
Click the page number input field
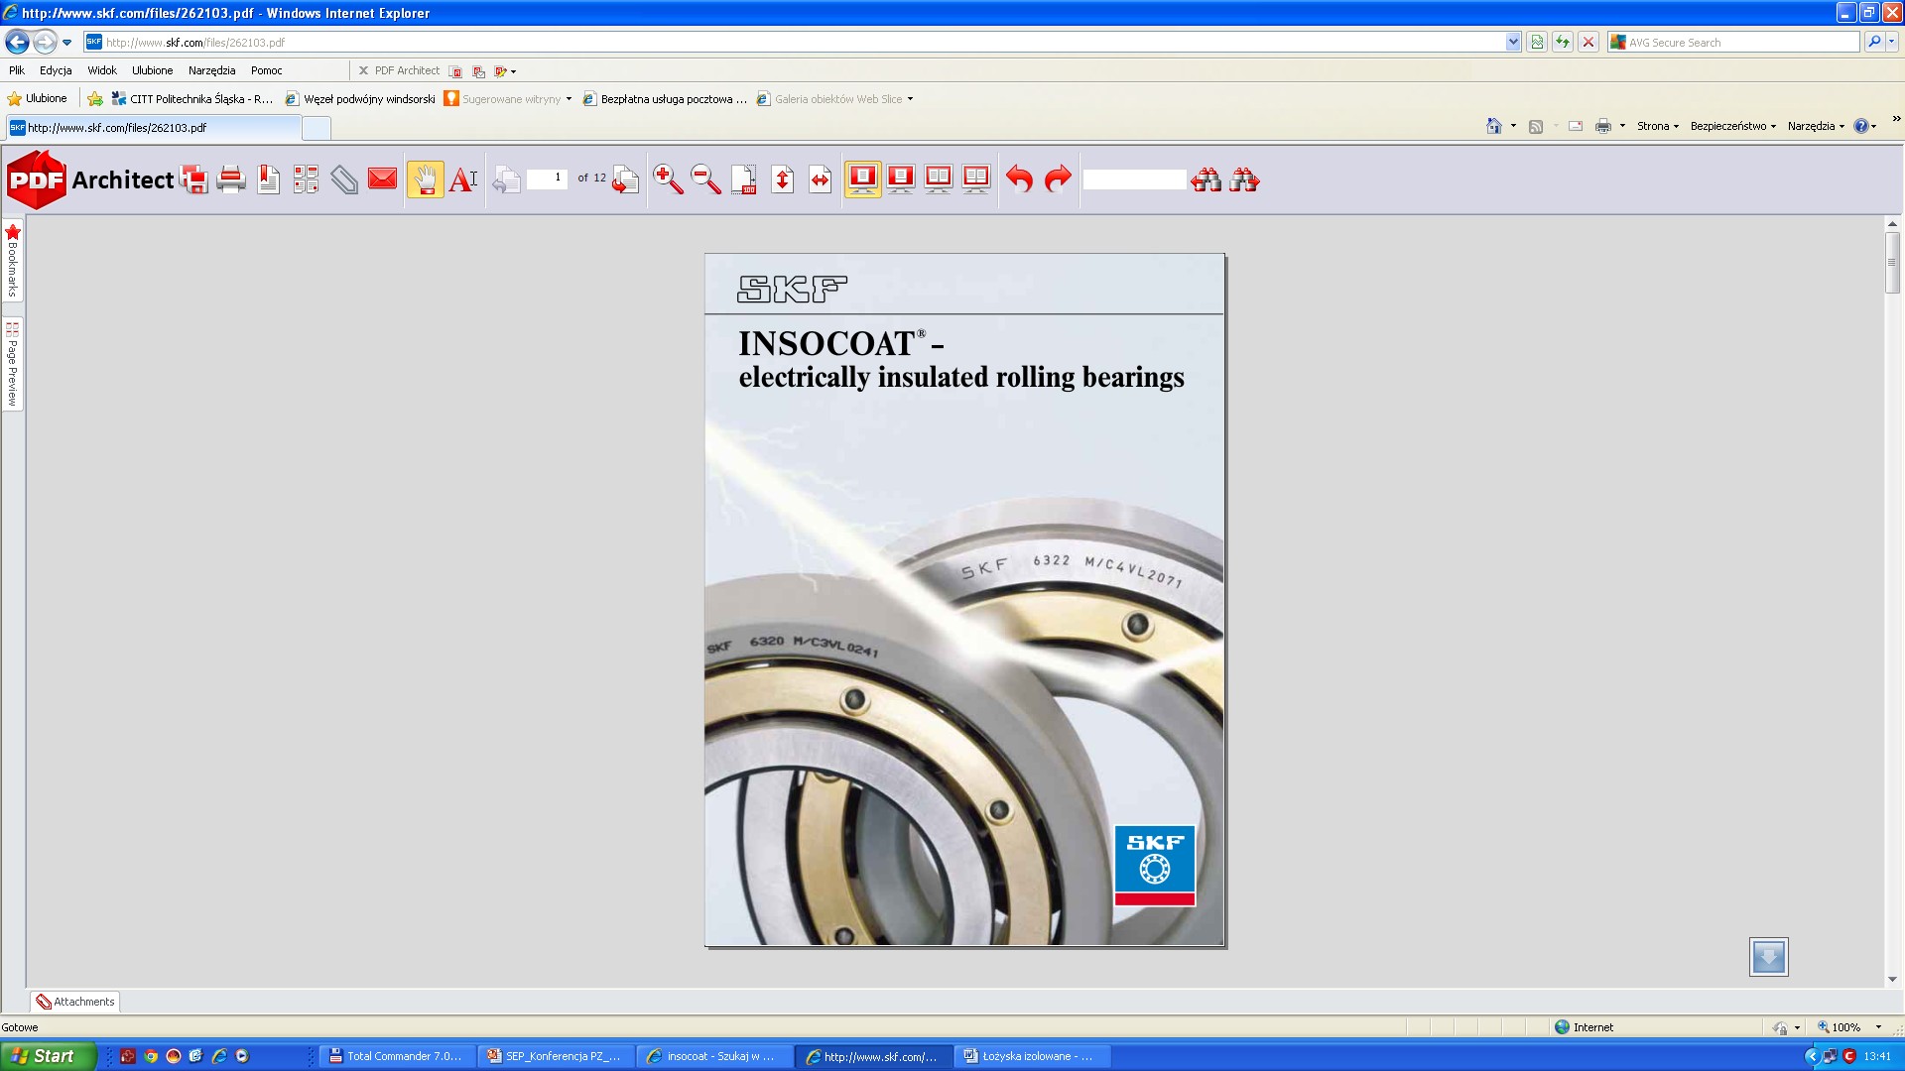pyautogui.click(x=547, y=178)
